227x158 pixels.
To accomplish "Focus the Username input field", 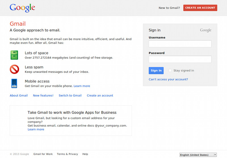I will [x=180, y=44].
